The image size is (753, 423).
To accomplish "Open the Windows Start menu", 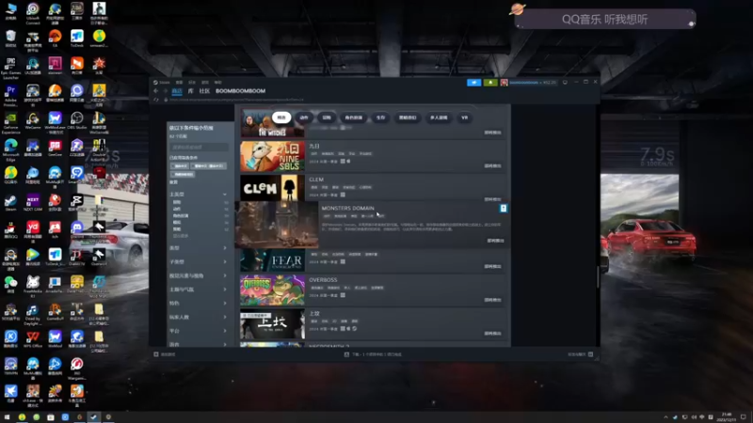I will point(7,417).
